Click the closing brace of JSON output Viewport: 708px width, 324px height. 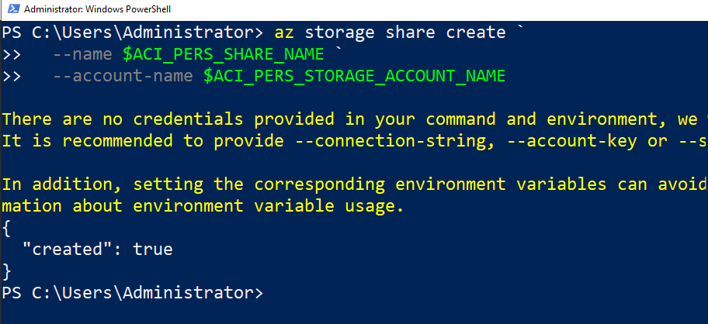pyautogui.click(x=7, y=271)
